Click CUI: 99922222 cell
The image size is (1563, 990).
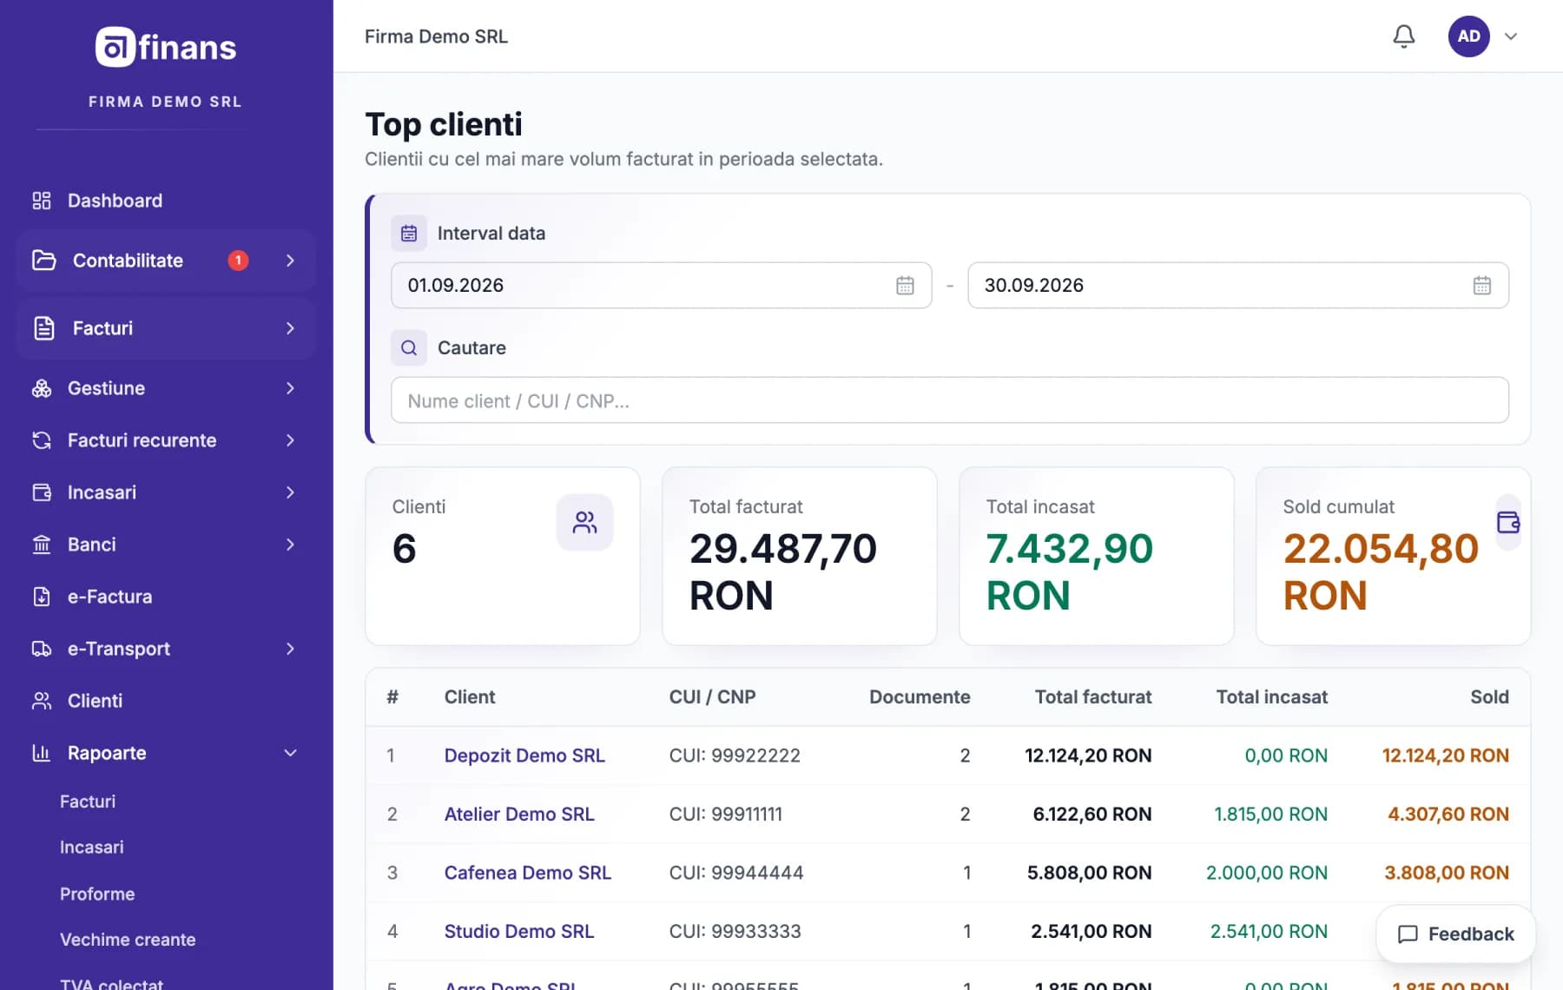point(735,756)
